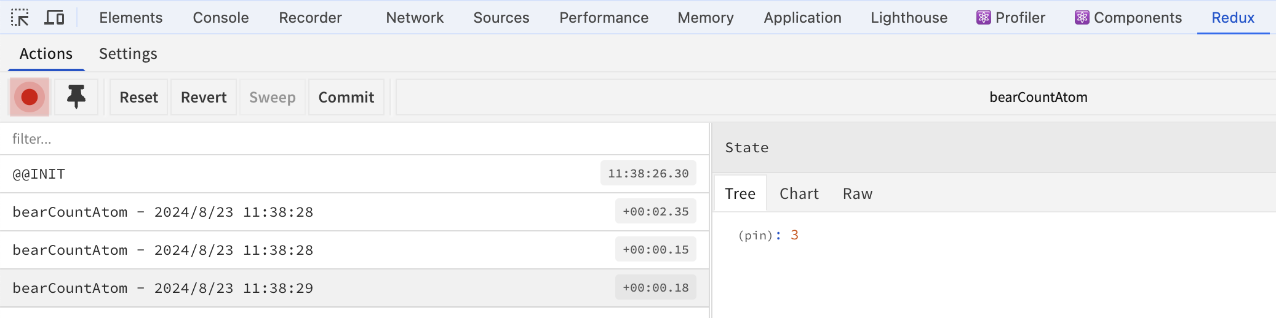This screenshot has height=318, width=1276.
Task: Click the Reset button
Action: click(138, 97)
